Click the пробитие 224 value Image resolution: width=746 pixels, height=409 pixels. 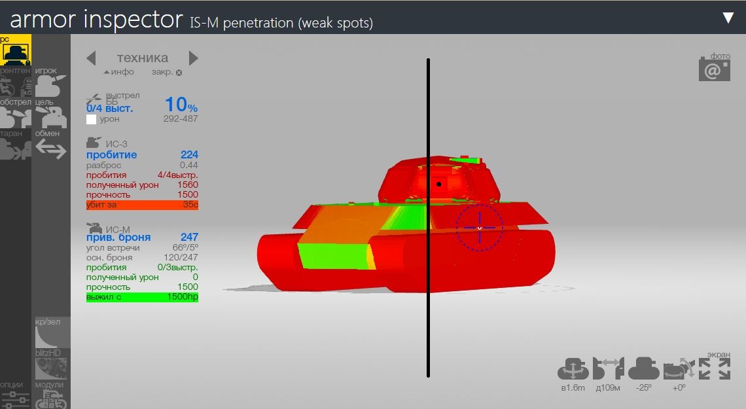[189, 154]
